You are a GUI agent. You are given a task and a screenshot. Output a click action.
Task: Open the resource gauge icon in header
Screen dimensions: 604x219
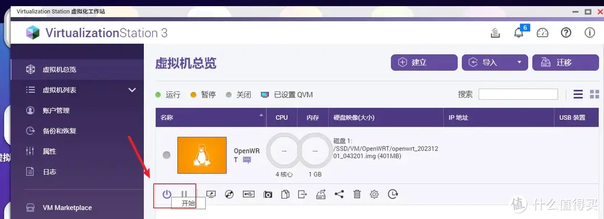point(542,33)
